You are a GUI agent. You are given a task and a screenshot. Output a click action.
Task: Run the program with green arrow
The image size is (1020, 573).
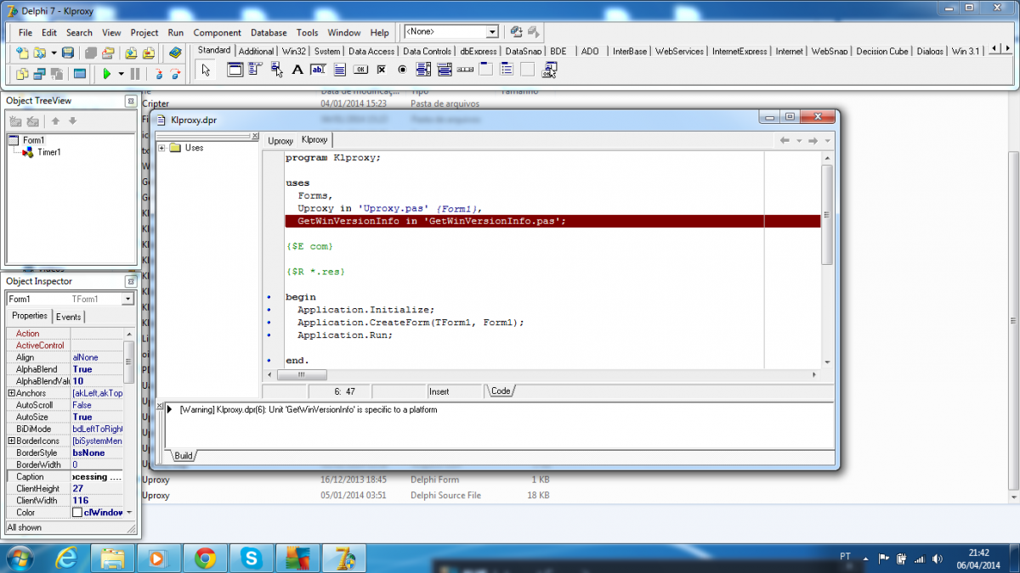click(107, 74)
